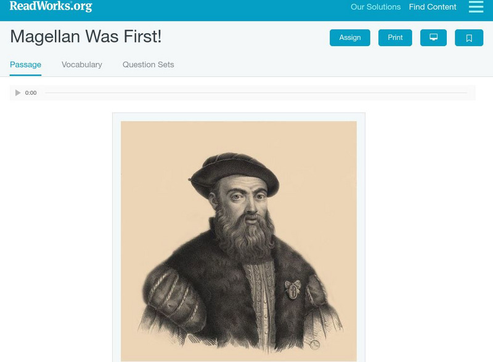Print the passage
This screenshot has width=493, height=362.
[395, 38]
